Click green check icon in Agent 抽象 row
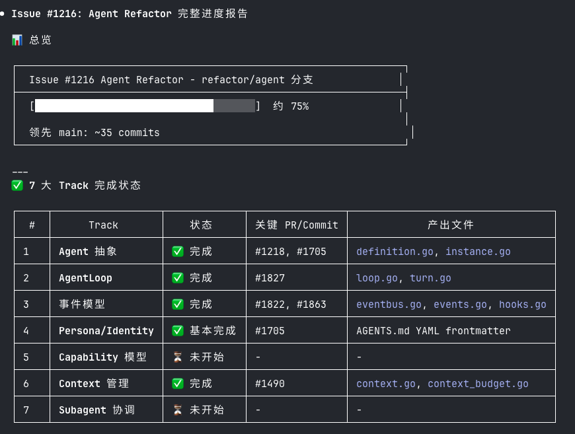Screen dimensions: 575x434 (178, 251)
